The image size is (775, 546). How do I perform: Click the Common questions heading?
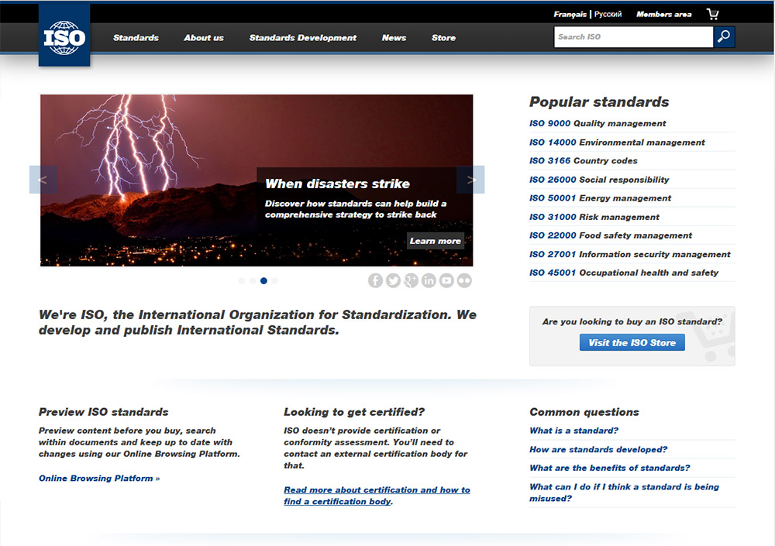[584, 412]
